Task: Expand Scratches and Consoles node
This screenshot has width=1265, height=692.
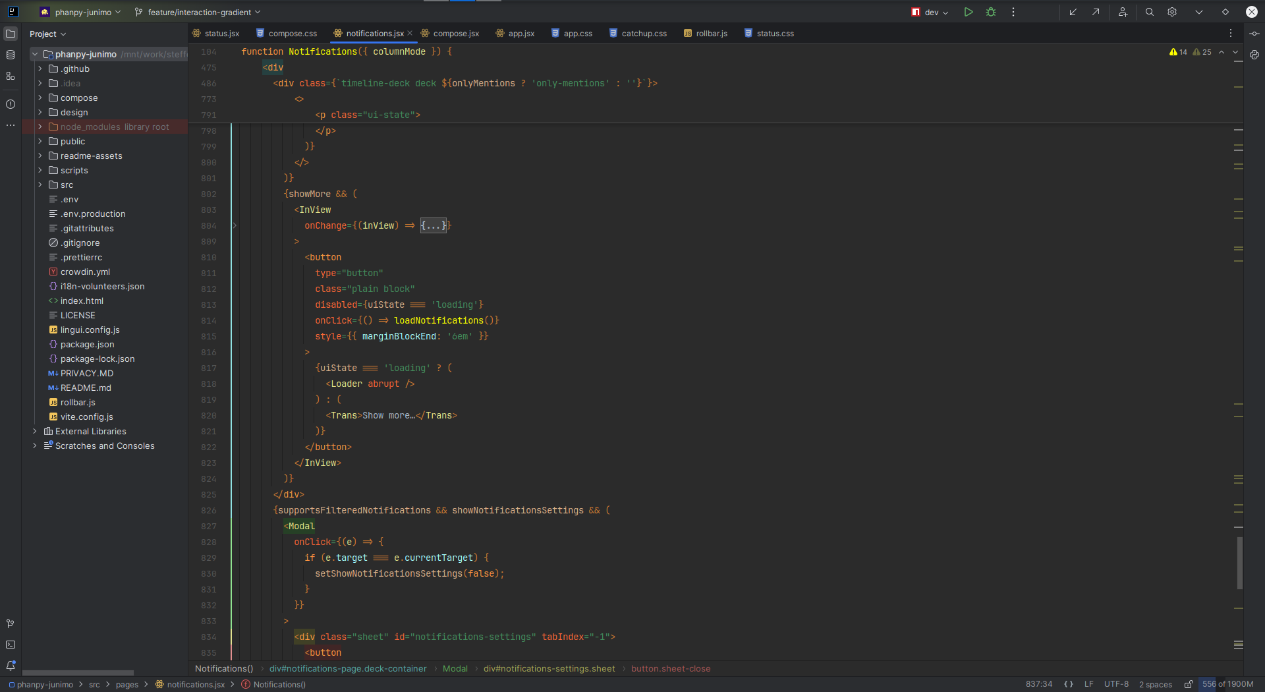Action: click(35, 446)
